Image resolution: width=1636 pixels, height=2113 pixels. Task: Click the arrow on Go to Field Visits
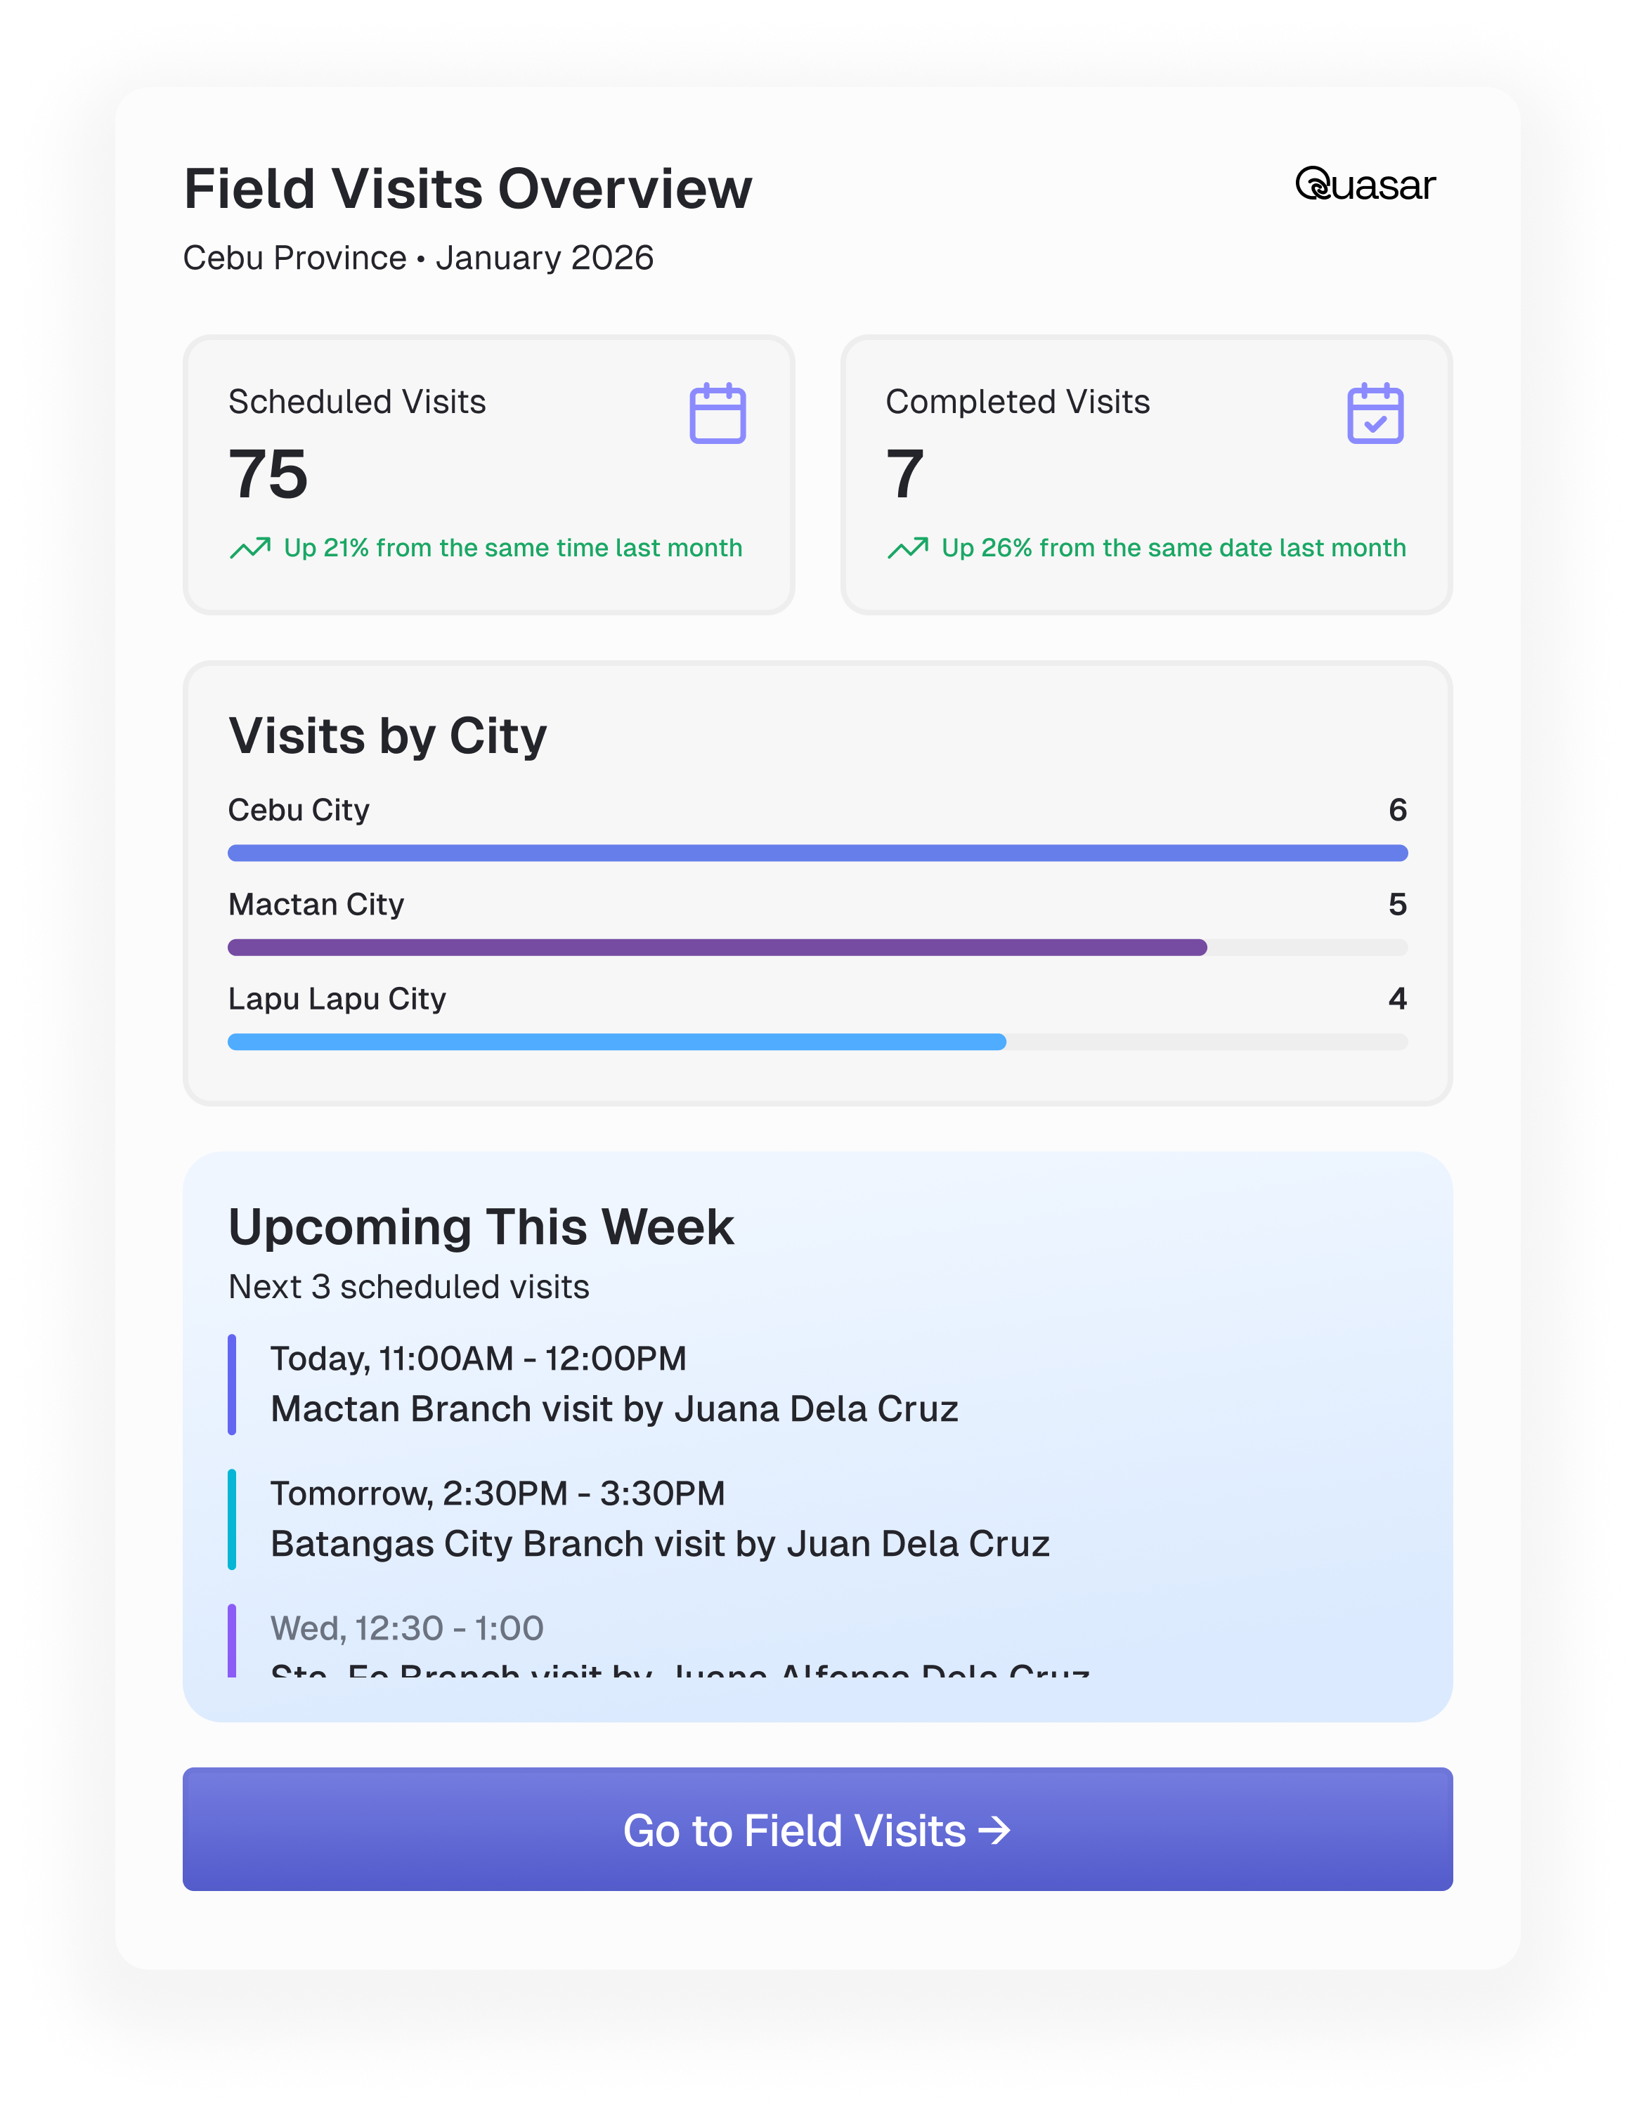994,1829
